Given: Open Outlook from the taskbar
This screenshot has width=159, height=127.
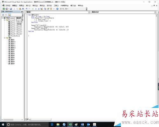Looking at the screenshot, I should pyautogui.click(x=88, y=124).
